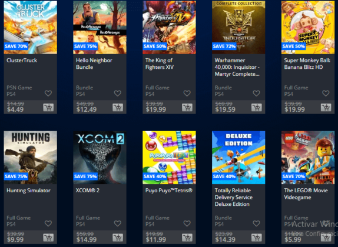Viewport: 338px width, 247px height.
Task: Toggle wishlist heart for ClusterTruck
Action: coord(48,94)
